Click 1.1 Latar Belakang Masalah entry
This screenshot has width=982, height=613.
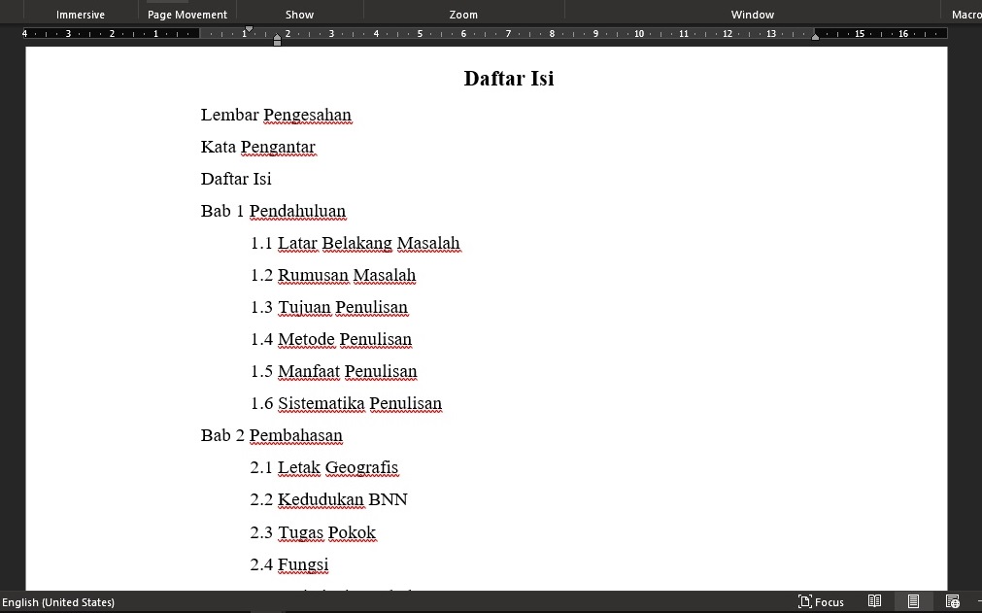356,244
